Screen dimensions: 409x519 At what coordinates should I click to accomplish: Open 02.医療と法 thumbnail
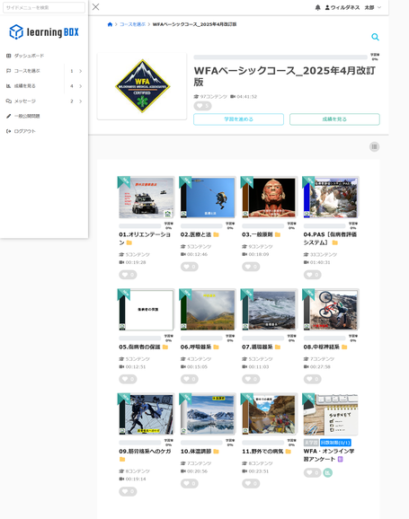tap(208, 198)
